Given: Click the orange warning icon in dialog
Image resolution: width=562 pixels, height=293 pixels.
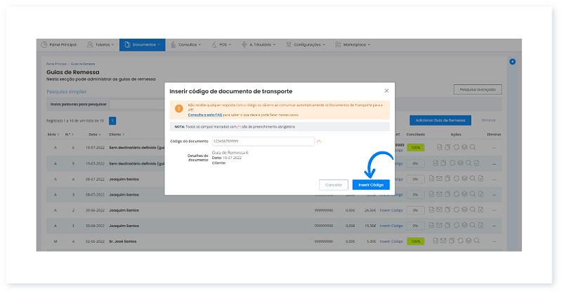Looking at the screenshot, I should [179, 109].
